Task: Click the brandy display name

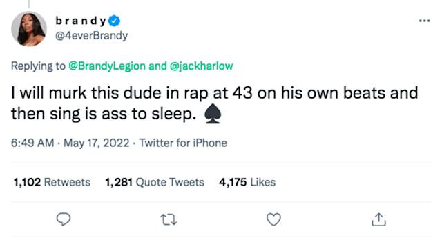Action: (x=81, y=21)
